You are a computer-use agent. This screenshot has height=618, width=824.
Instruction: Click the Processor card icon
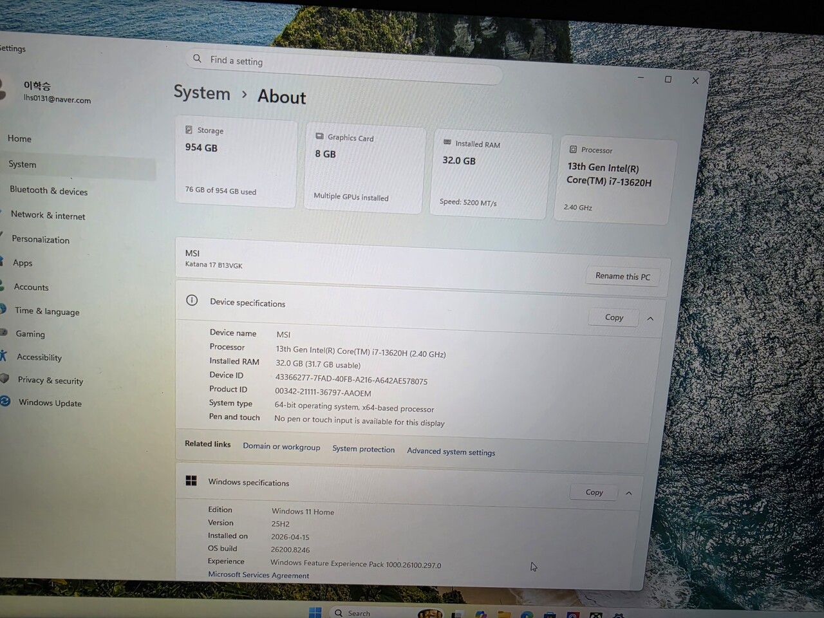pos(573,149)
